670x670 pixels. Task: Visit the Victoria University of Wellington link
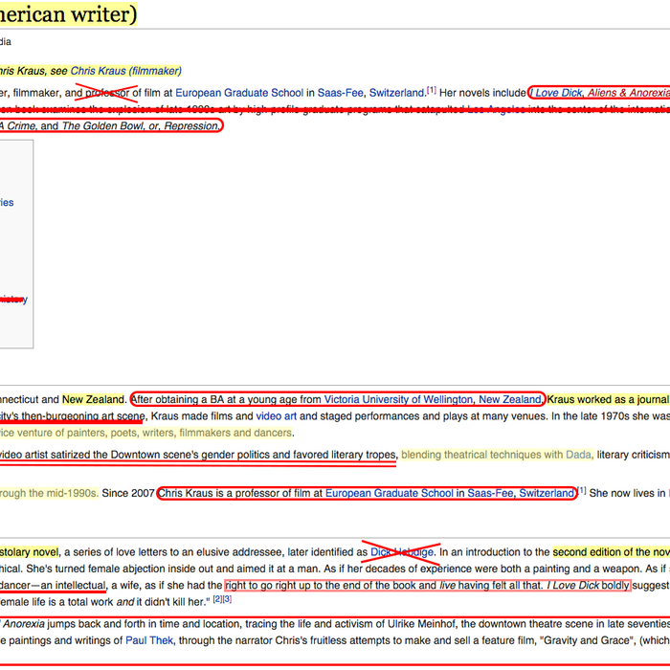click(x=398, y=399)
